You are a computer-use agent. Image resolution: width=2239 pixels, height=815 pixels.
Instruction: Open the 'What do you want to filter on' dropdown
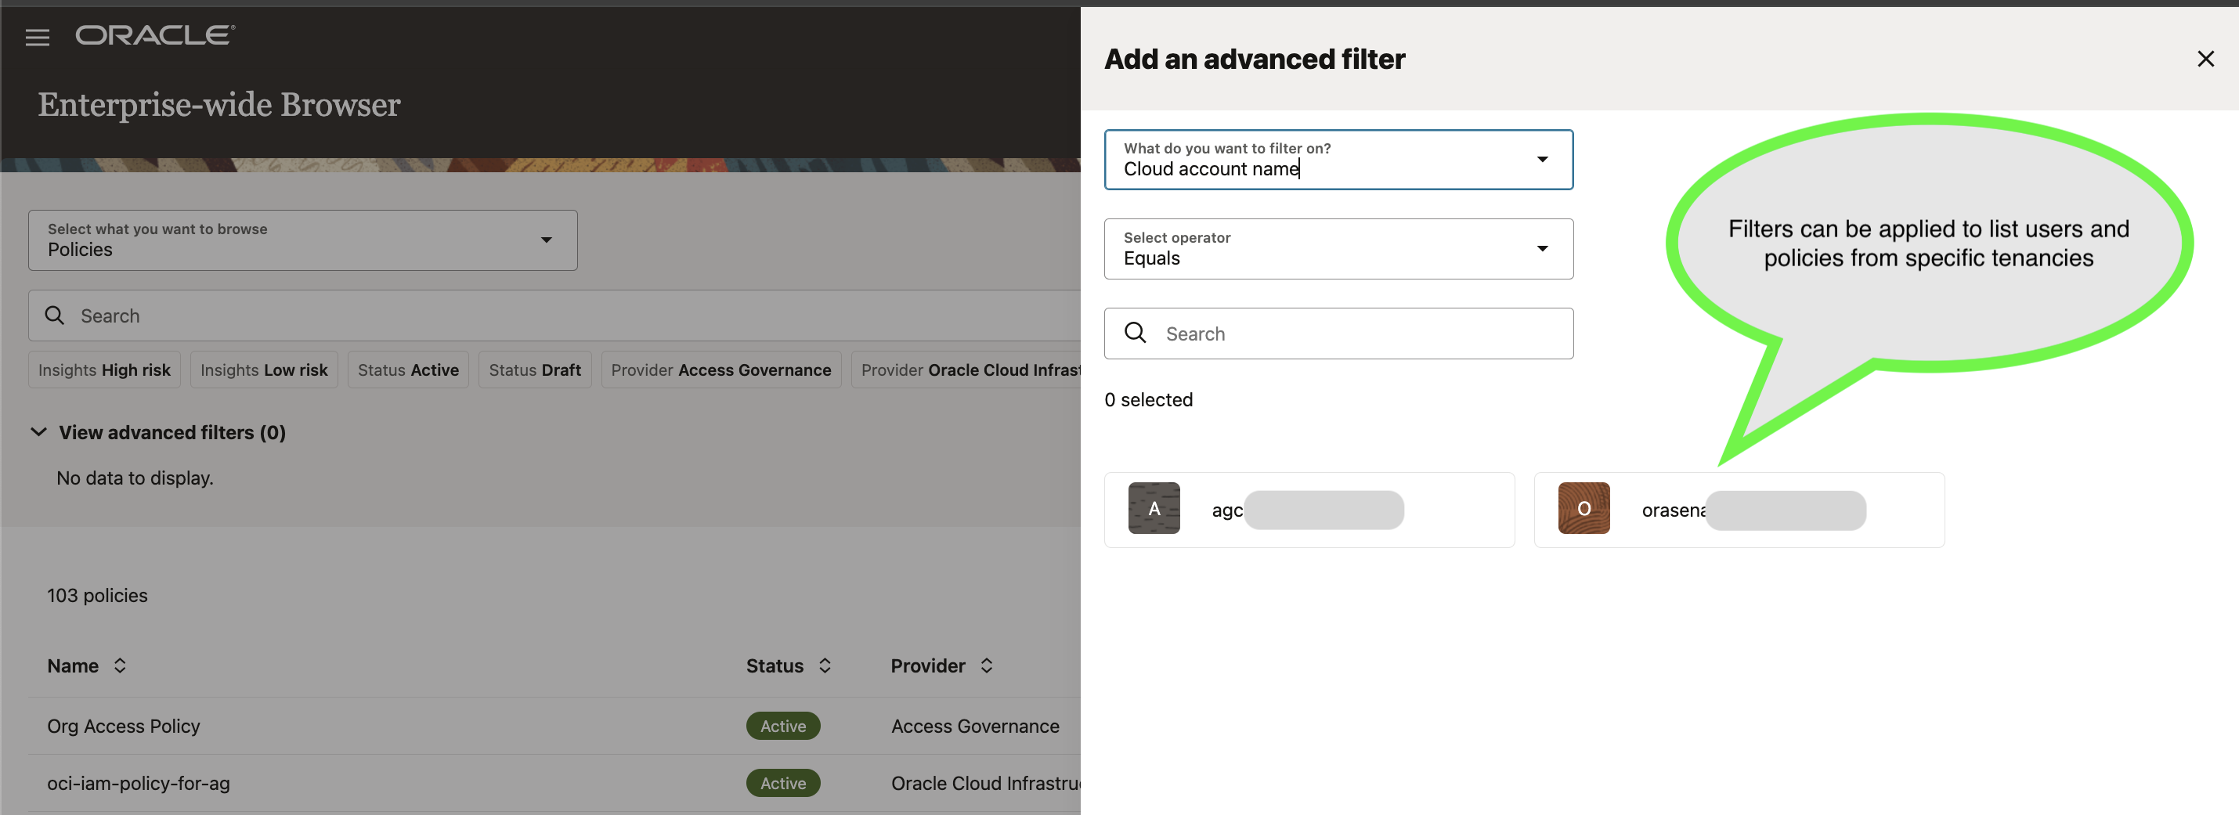point(1338,160)
